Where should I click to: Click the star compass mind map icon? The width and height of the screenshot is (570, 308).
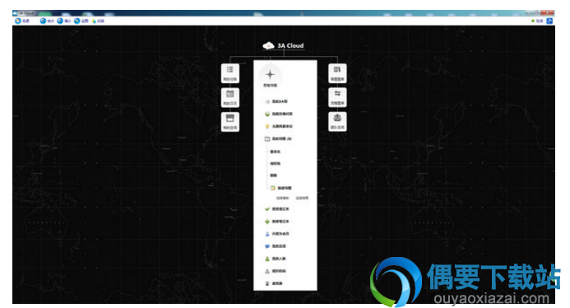(270, 77)
